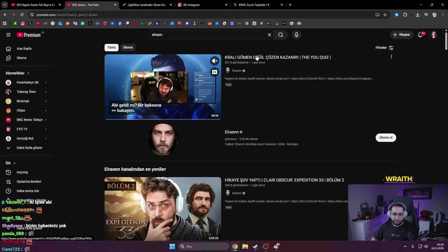Open the Elraenn channel name in the channel result
448x252 pixels.
[232, 132]
